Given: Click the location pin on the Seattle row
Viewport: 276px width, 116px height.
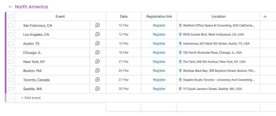Looking at the screenshot, I should point(180,89).
